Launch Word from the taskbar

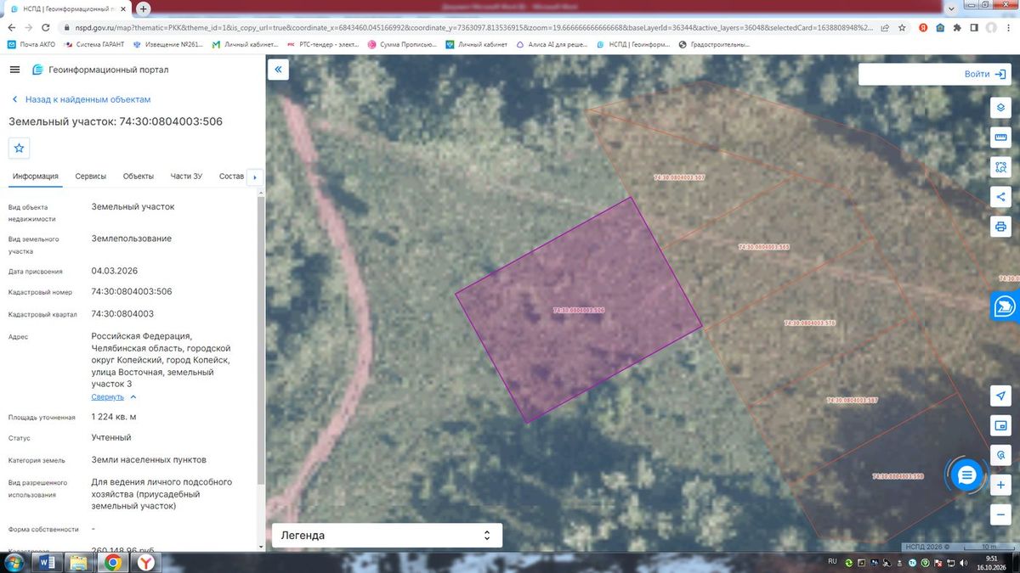point(48,562)
